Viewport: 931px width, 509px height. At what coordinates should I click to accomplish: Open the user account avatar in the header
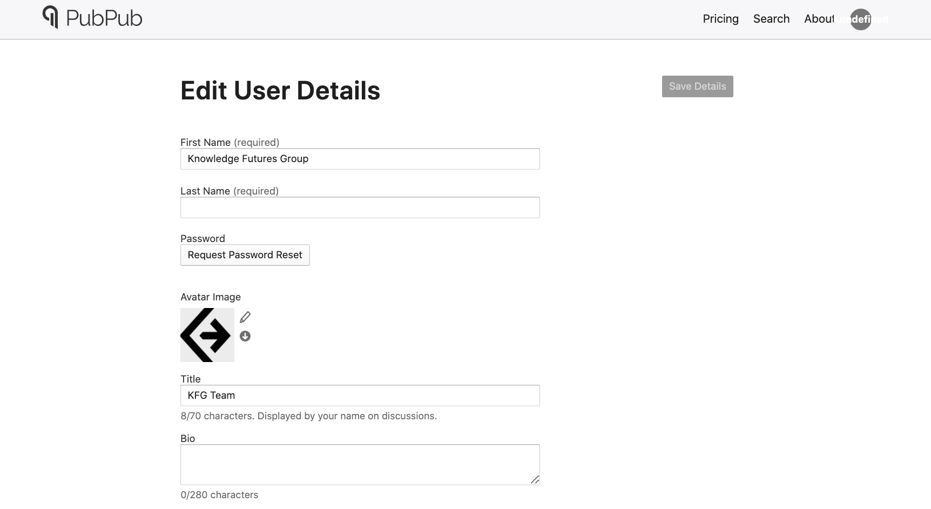(x=860, y=19)
